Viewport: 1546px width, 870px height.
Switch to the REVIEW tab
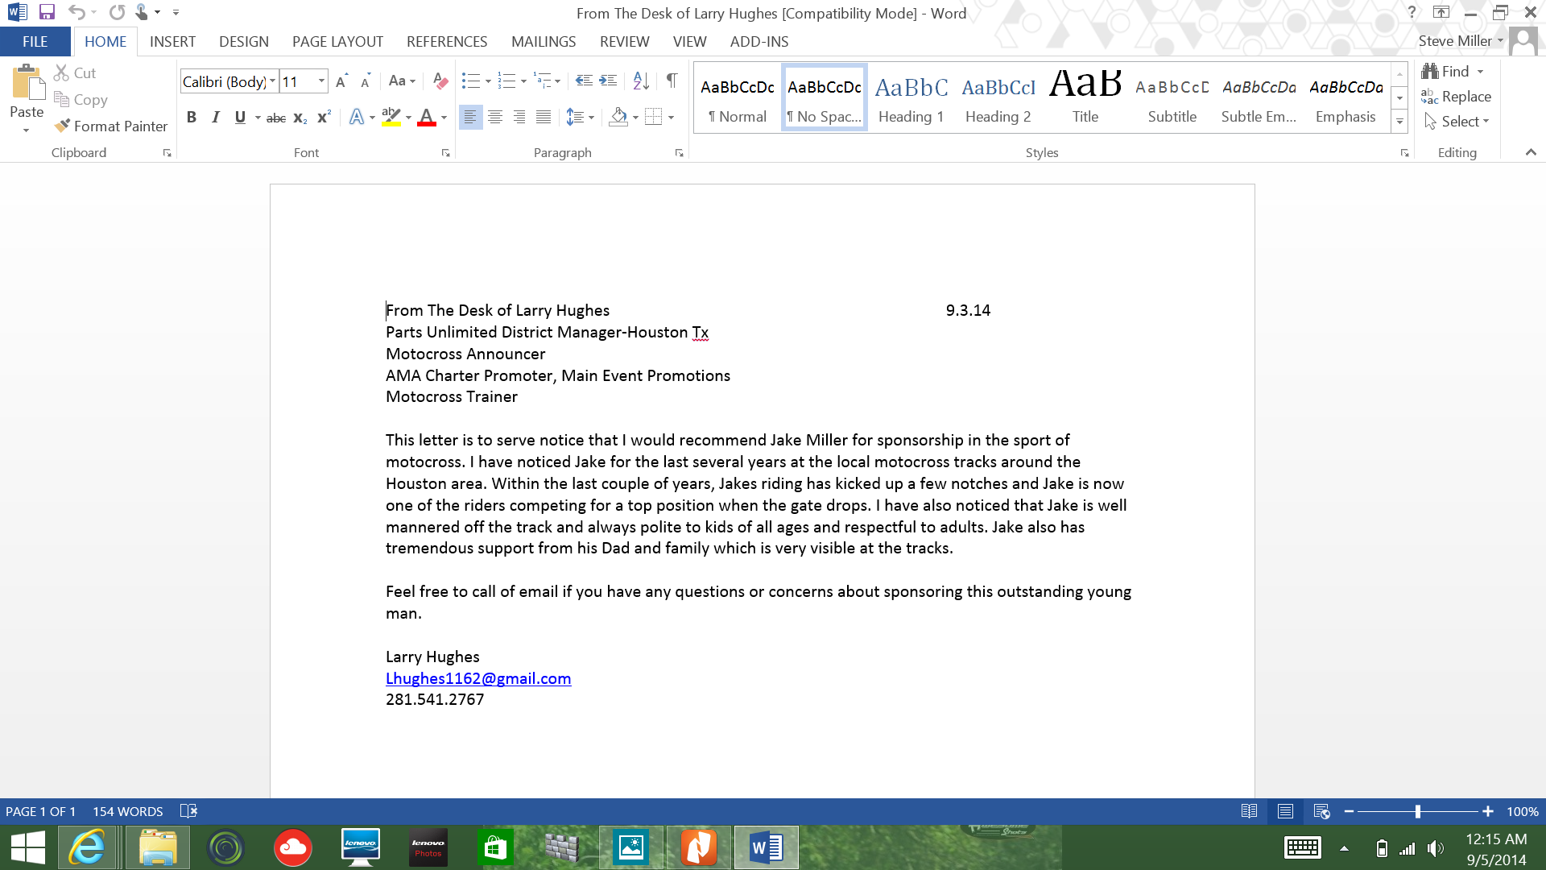(624, 42)
